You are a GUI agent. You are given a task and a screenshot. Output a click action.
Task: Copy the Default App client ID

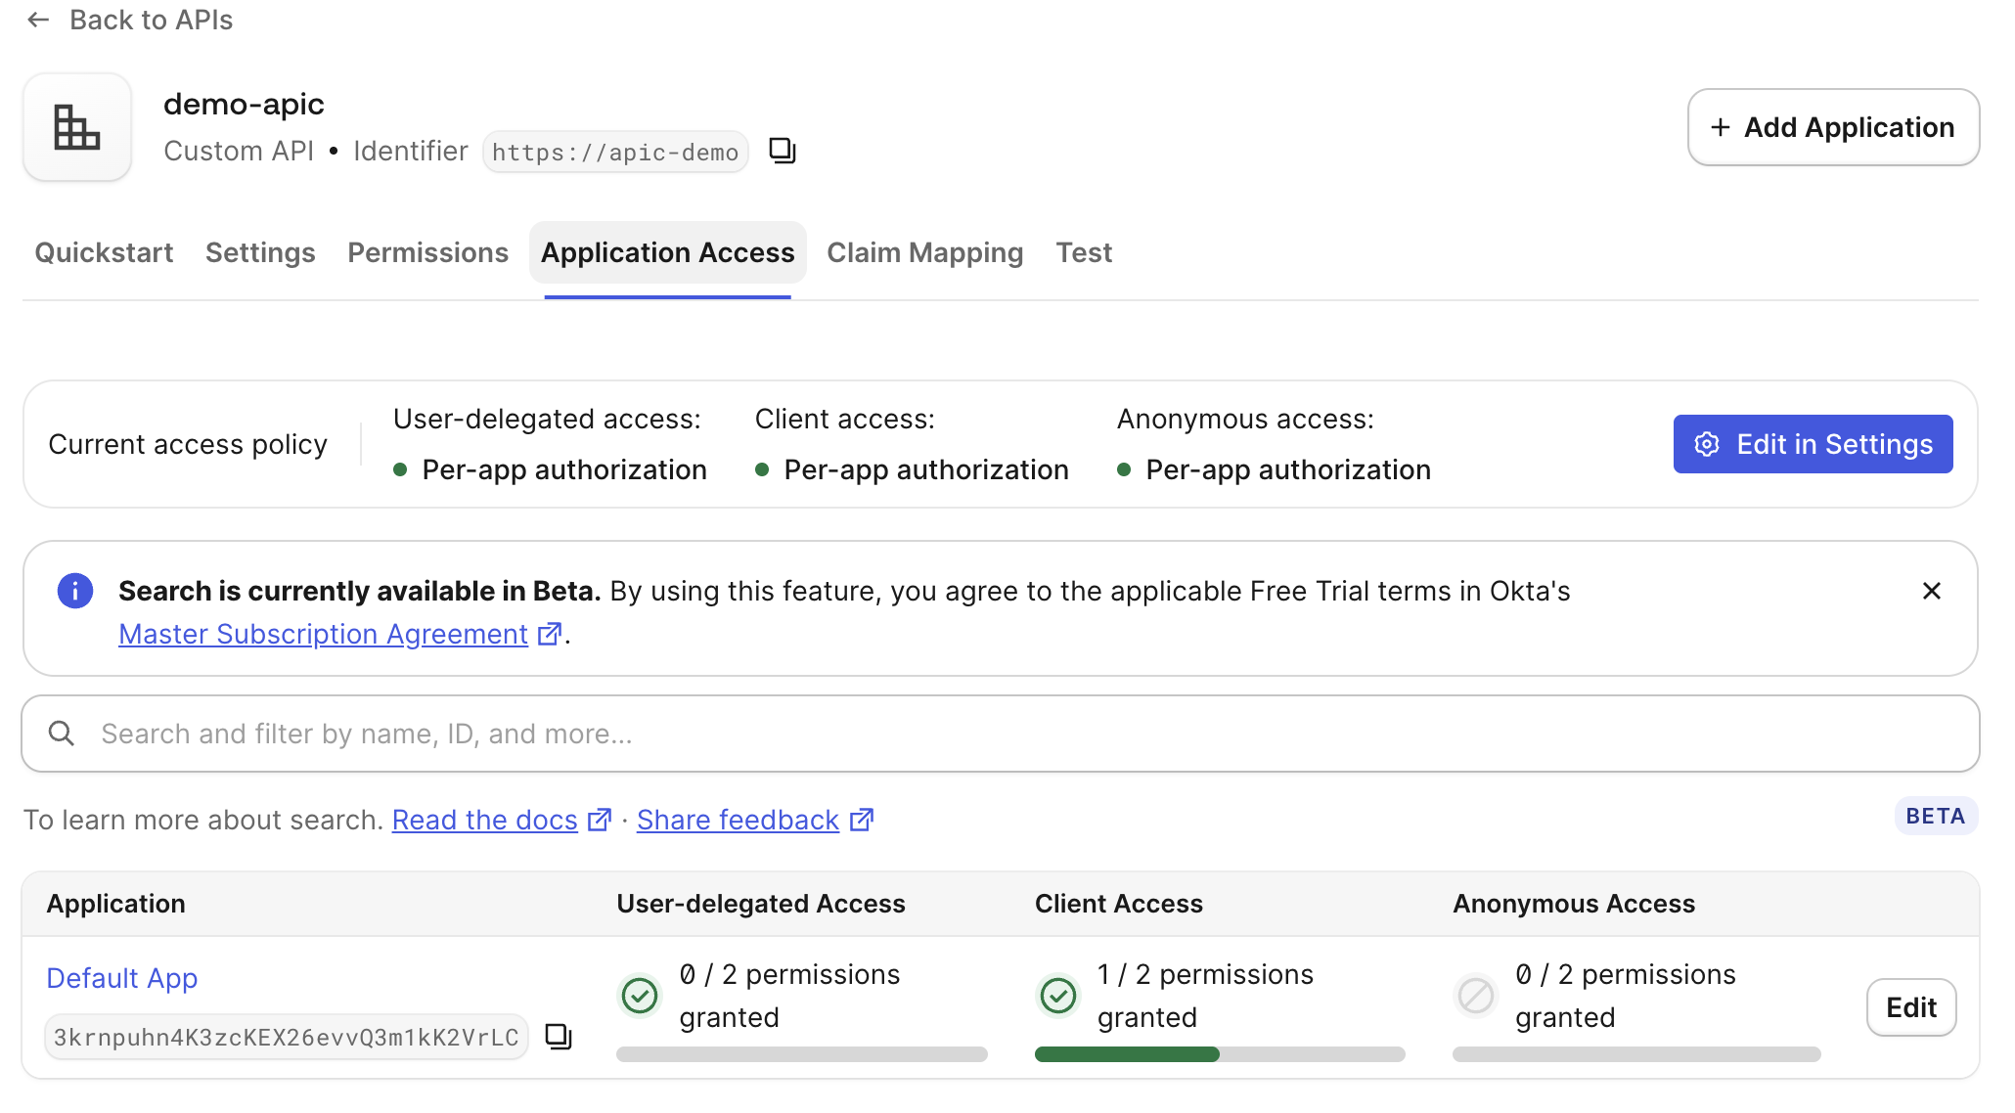pos(559,1037)
